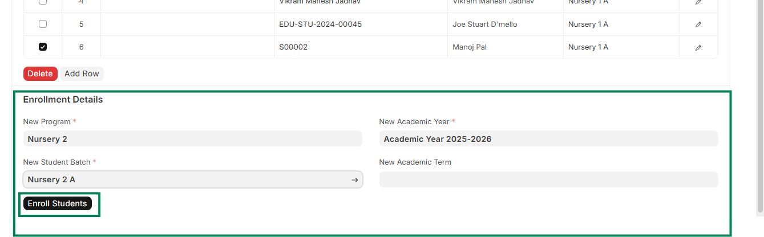This screenshot has width=764, height=237.
Task: Select the S00002 student ID cell
Action: tap(293, 47)
